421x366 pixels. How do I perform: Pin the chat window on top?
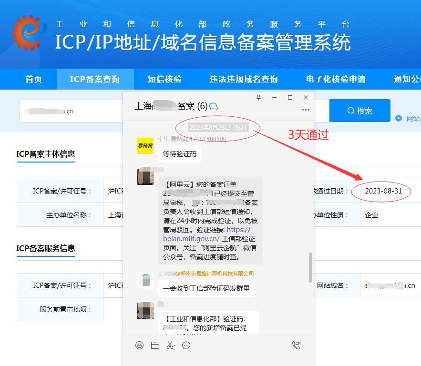click(259, 98)
